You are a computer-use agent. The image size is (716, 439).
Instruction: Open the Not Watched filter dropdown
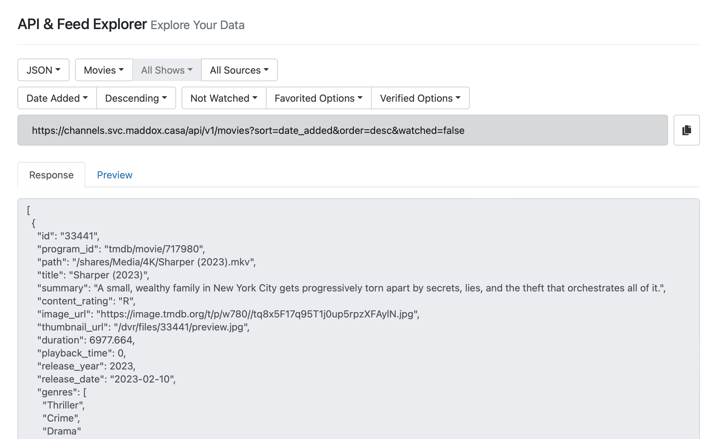[223, 98]
